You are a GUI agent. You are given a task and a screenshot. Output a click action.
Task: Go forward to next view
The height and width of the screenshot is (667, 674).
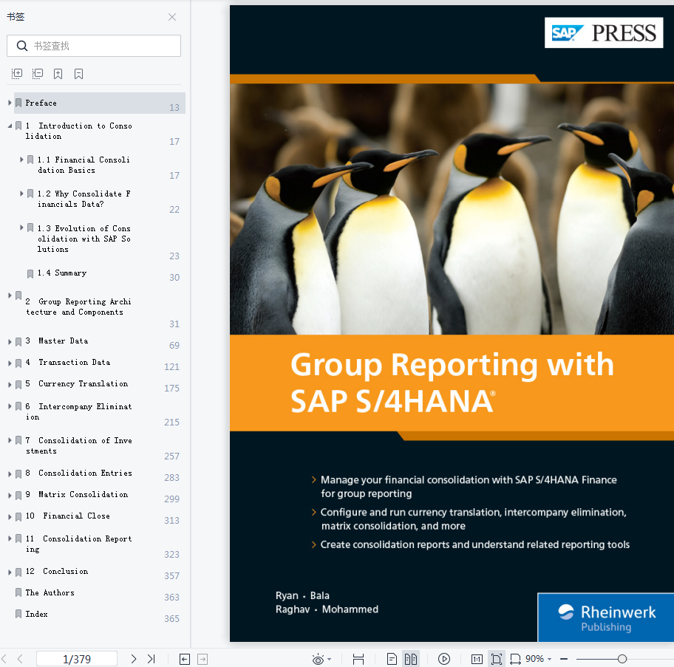tap(202, 659)
